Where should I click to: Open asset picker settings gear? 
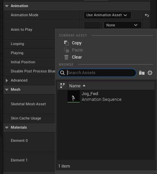coord(150,73)
